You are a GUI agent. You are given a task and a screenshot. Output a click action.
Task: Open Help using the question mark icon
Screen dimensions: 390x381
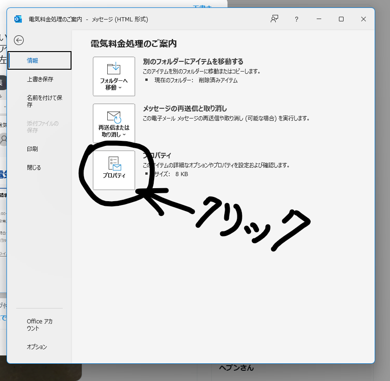[296, 19]
